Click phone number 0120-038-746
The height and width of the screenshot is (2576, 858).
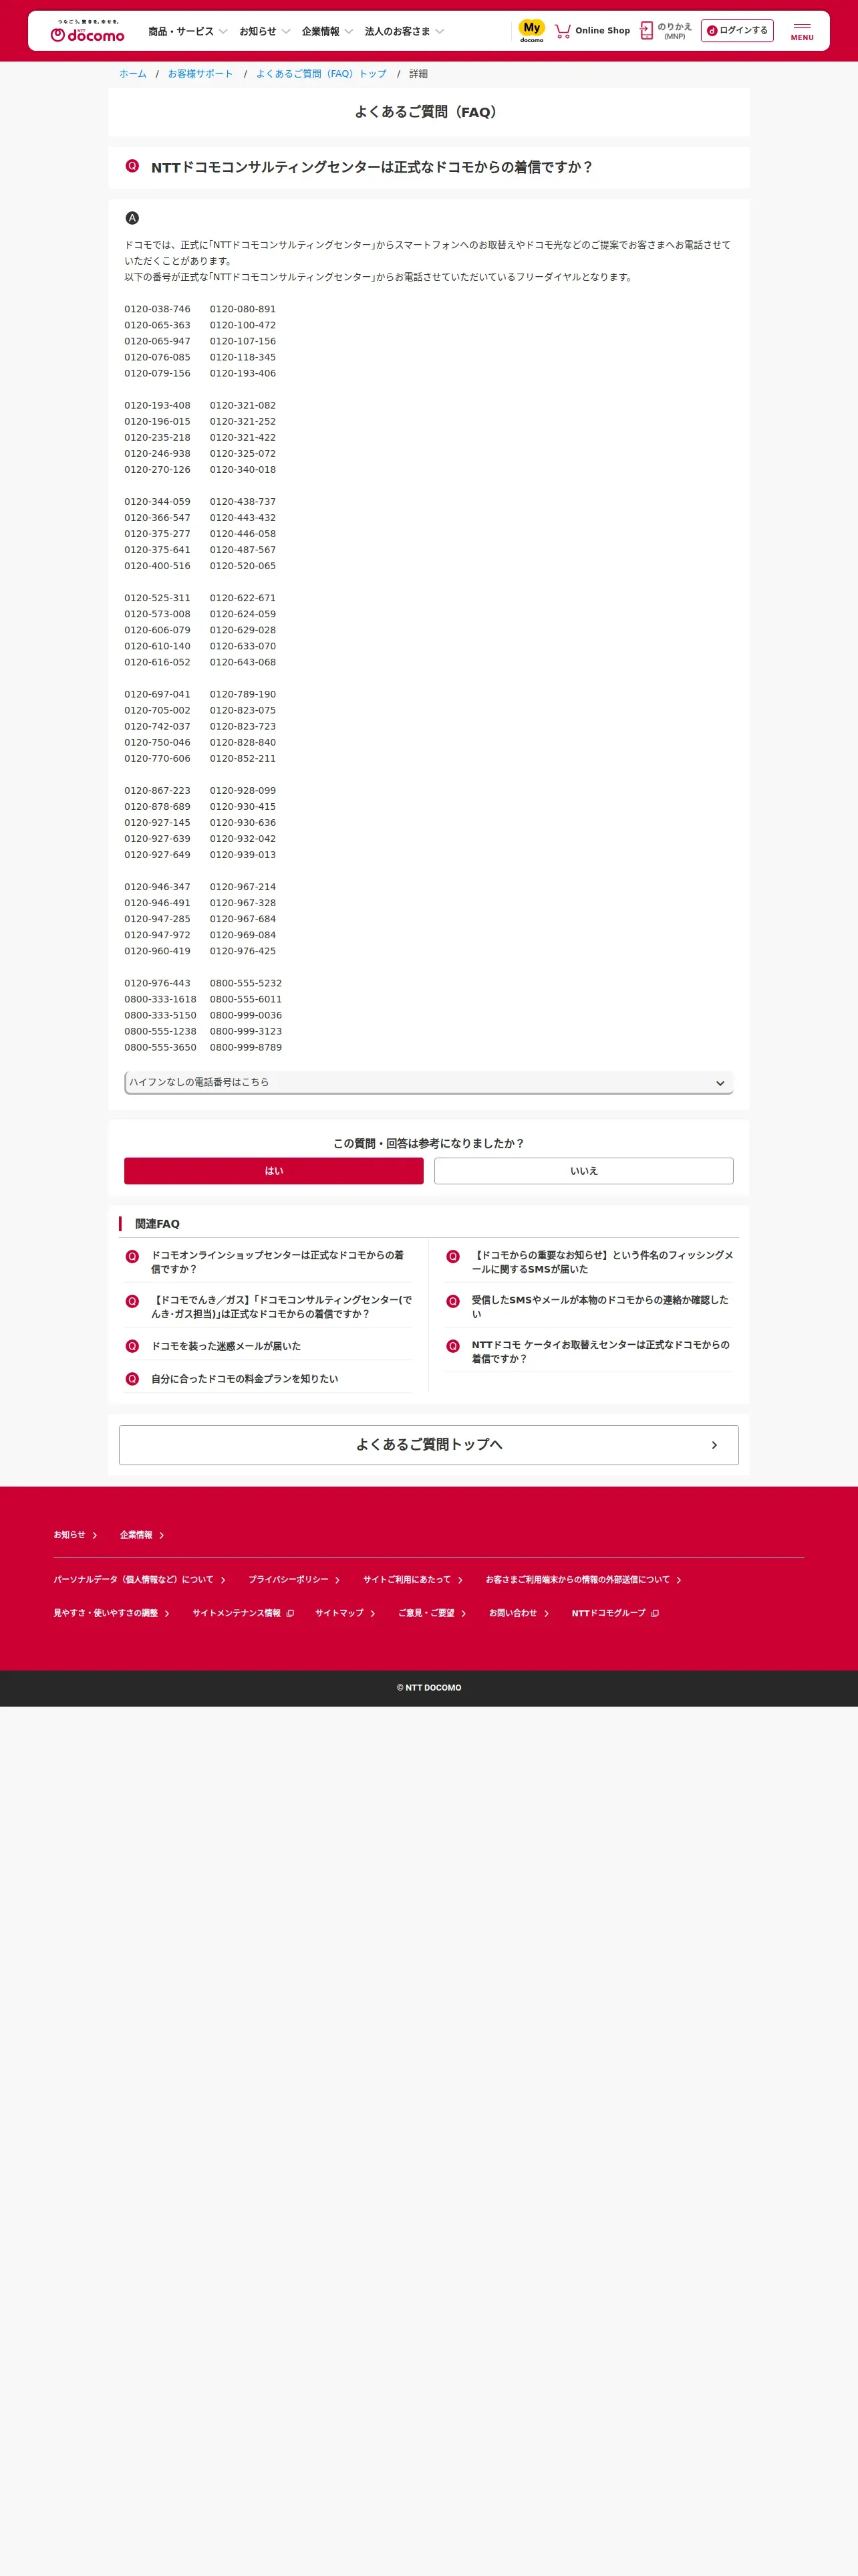[x=157, y=309]
